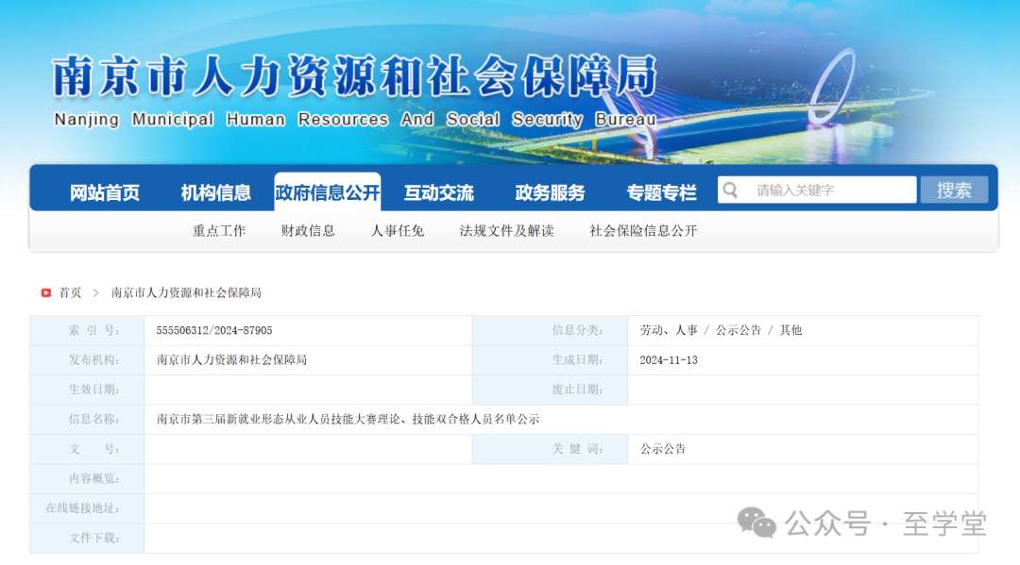Click the 发布机构 label cell
The width and height of the screenshot is (1020, 565).
pos(87,360)
